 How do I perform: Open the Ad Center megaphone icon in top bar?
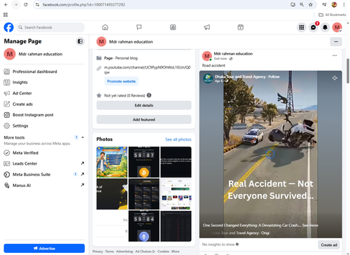click(x=207, y=27)
